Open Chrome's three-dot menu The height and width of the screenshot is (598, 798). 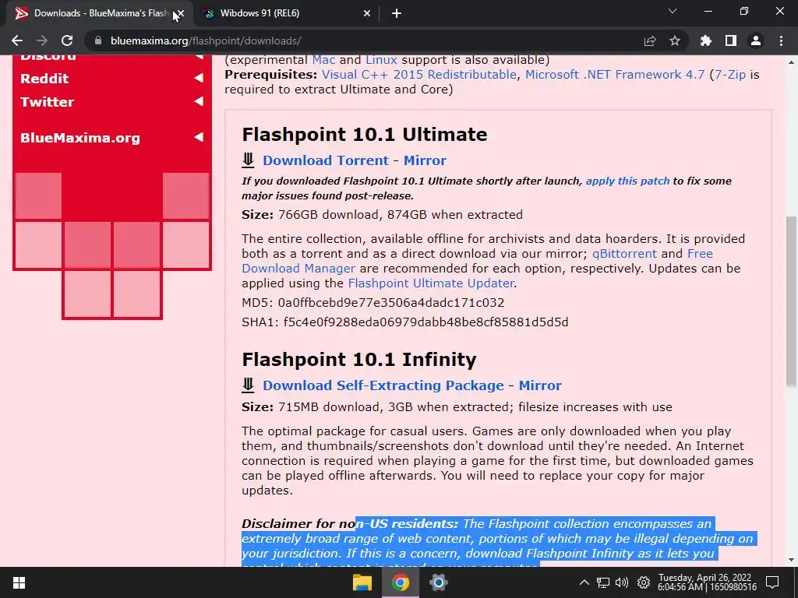[x=781, y=40]
